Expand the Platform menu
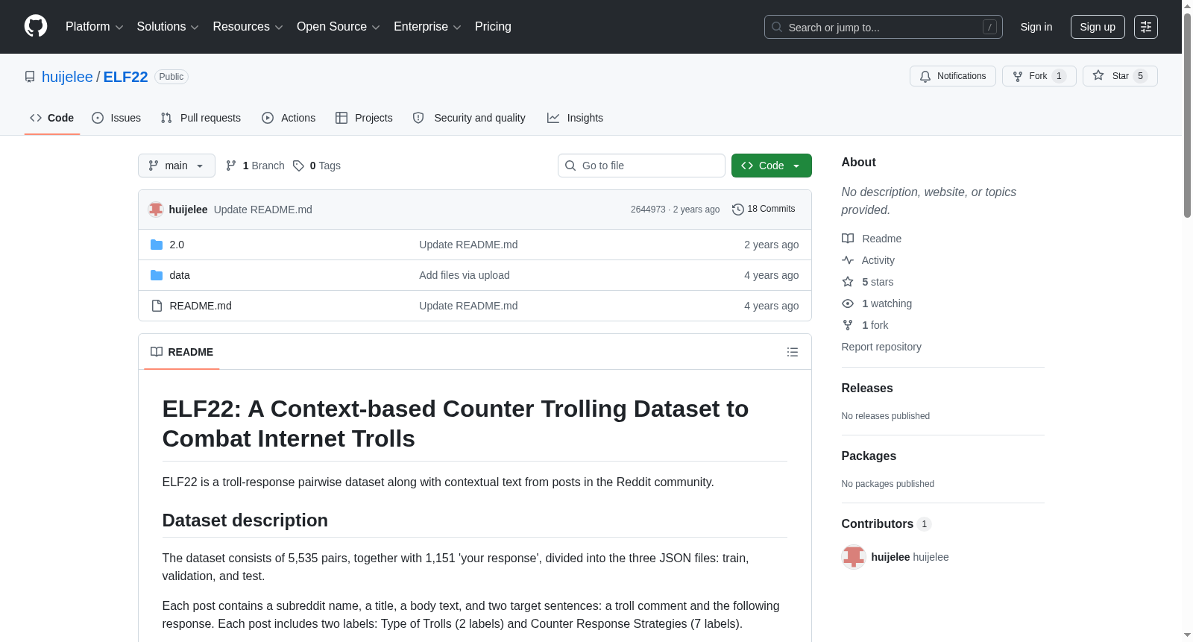 (x=95, y=27)
